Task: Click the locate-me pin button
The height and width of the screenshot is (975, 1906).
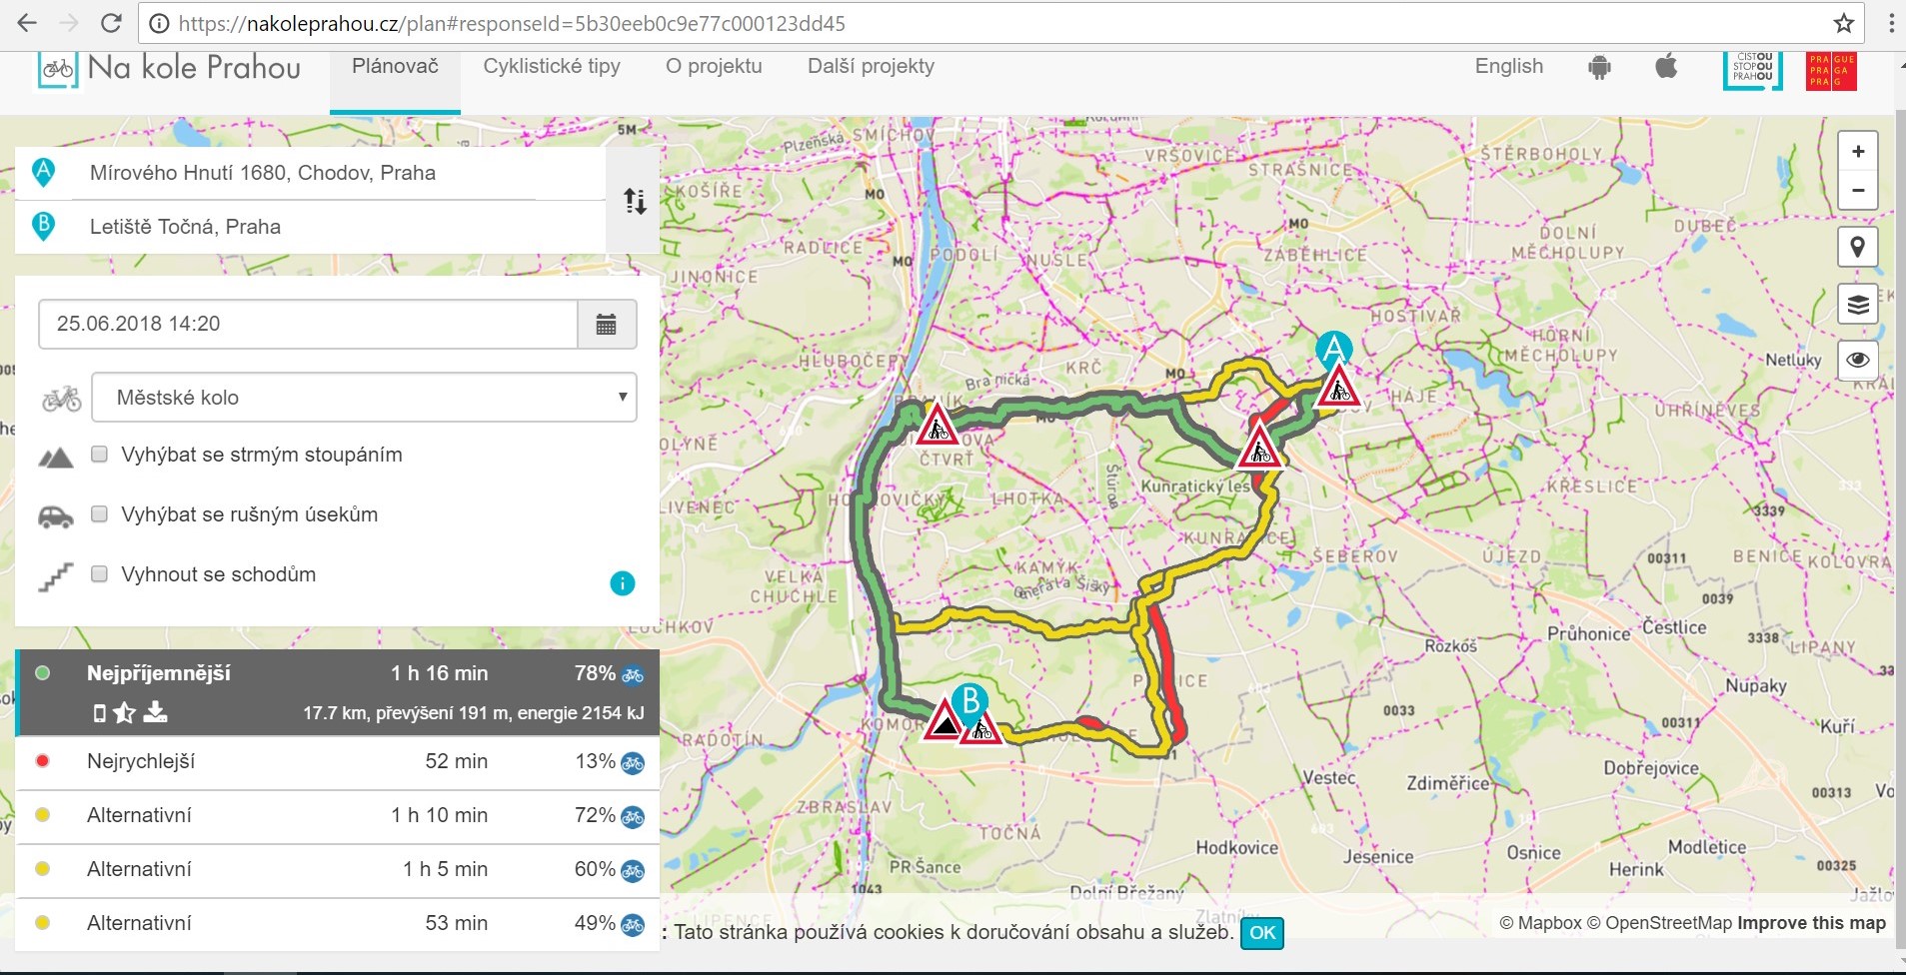Action: click(x=1857, y=247)
